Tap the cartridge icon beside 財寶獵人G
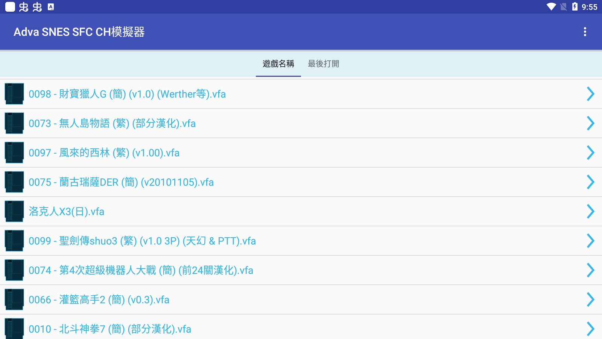Screen dimensions: 602x339 [x=14, y=94]
